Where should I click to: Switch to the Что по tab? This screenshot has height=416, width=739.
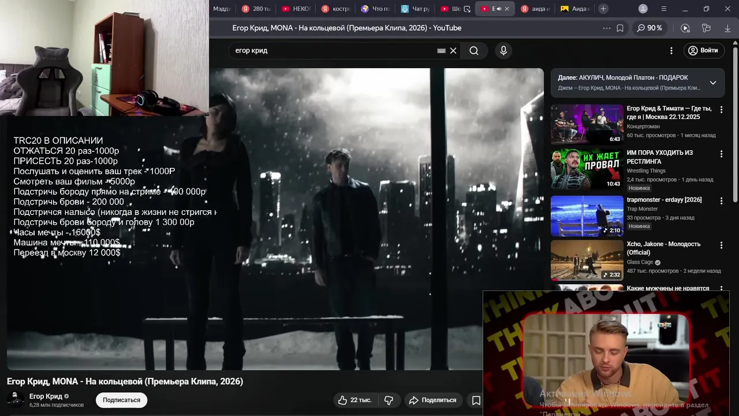point(375,9)
